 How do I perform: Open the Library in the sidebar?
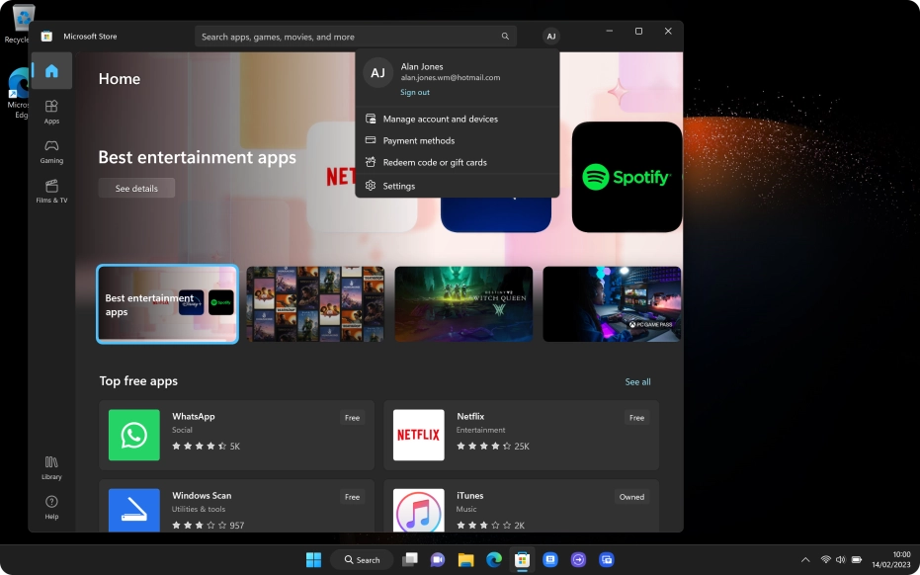51,467
